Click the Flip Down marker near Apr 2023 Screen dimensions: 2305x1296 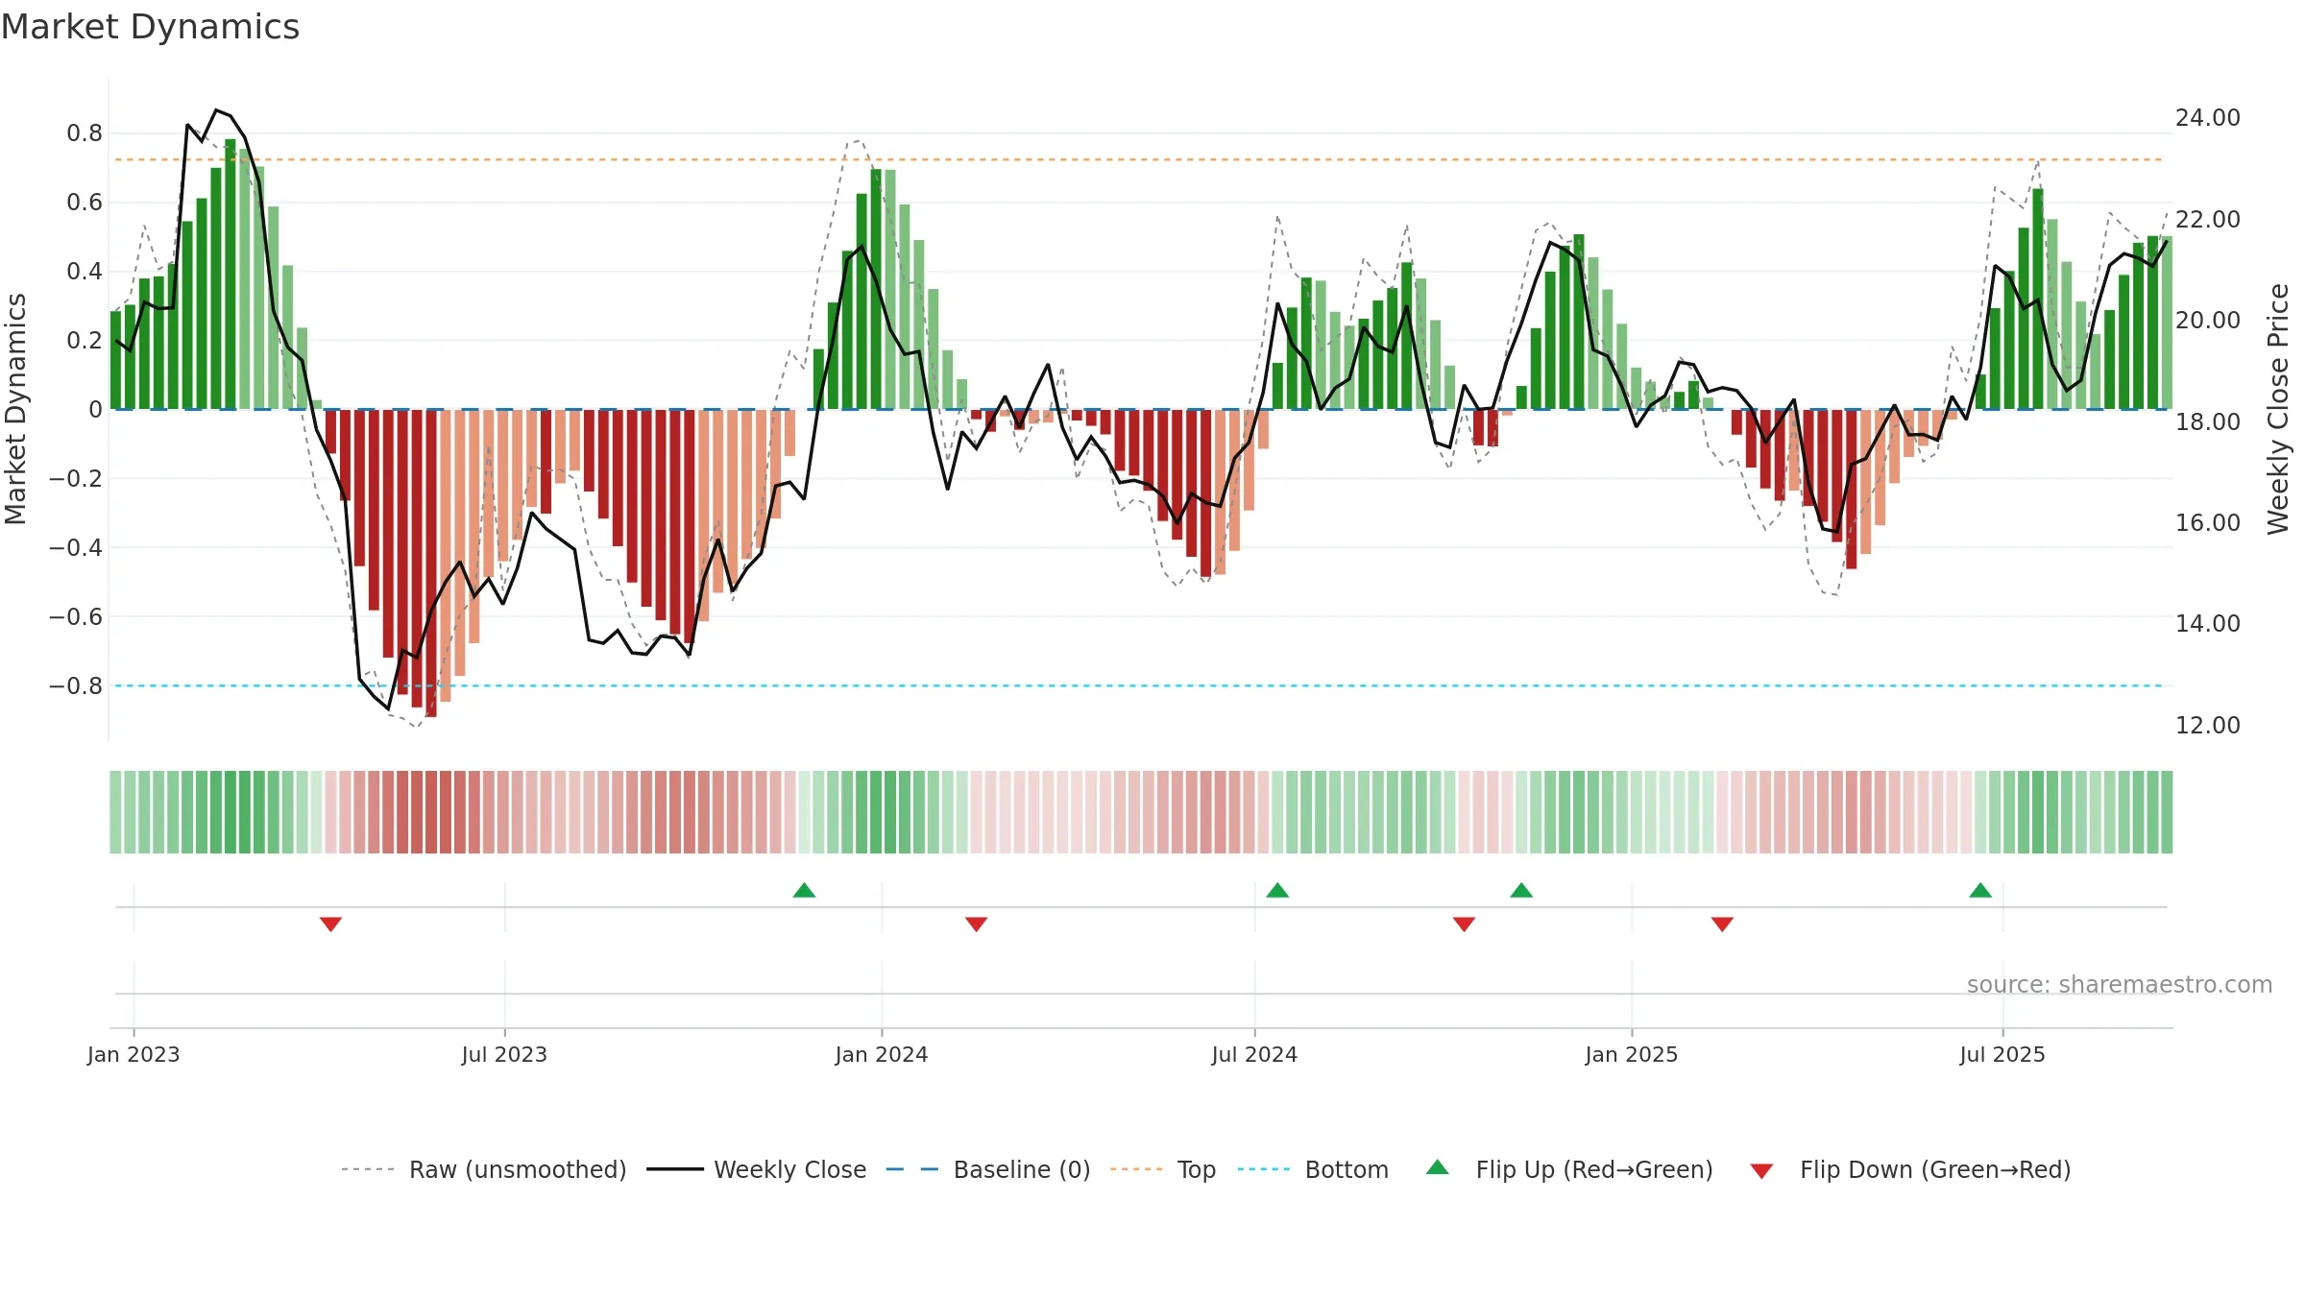pos(330,924)
